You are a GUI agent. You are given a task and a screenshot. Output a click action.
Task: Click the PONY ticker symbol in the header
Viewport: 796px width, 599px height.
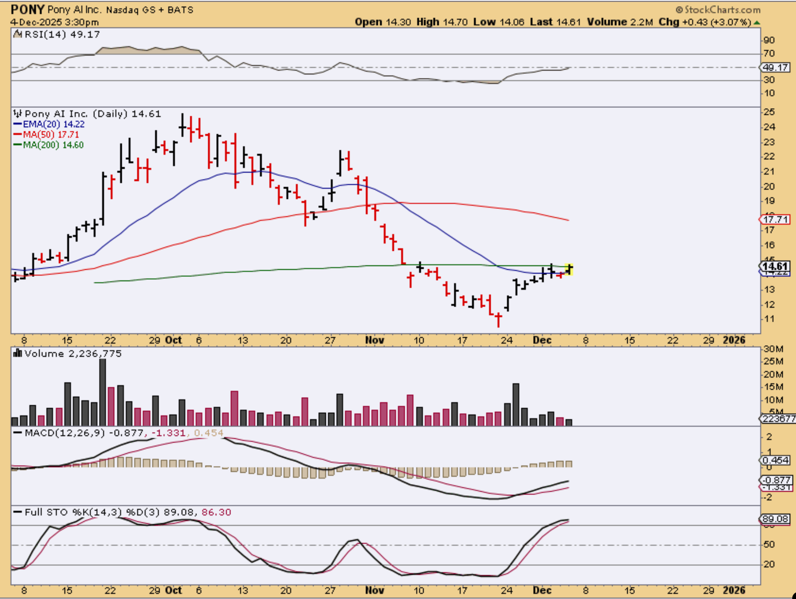point(27,10)
